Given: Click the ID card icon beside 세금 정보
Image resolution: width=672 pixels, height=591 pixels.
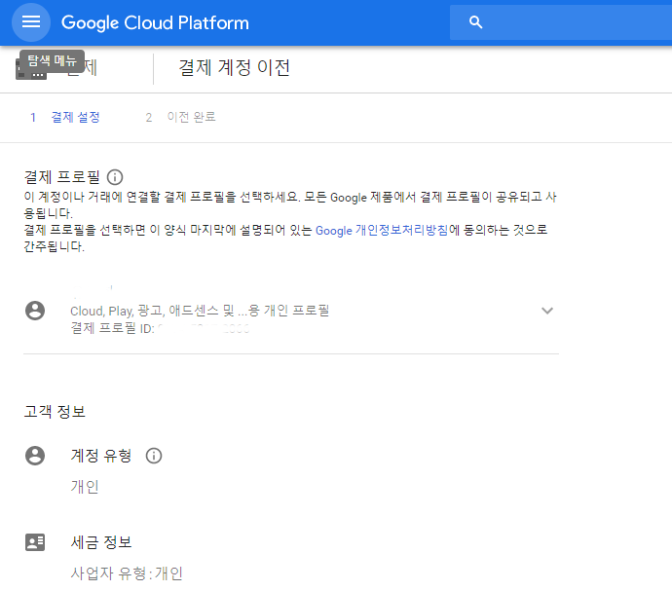Looking at the screenshot, I should [x=35, y=542].
